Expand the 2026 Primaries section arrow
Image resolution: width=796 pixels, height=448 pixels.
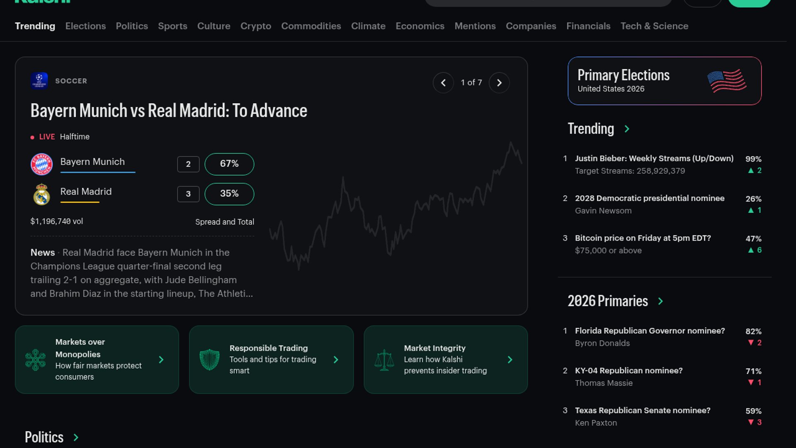(x=660, y=301)
